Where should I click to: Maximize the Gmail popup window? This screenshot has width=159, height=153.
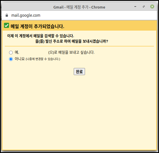point(144,7)
